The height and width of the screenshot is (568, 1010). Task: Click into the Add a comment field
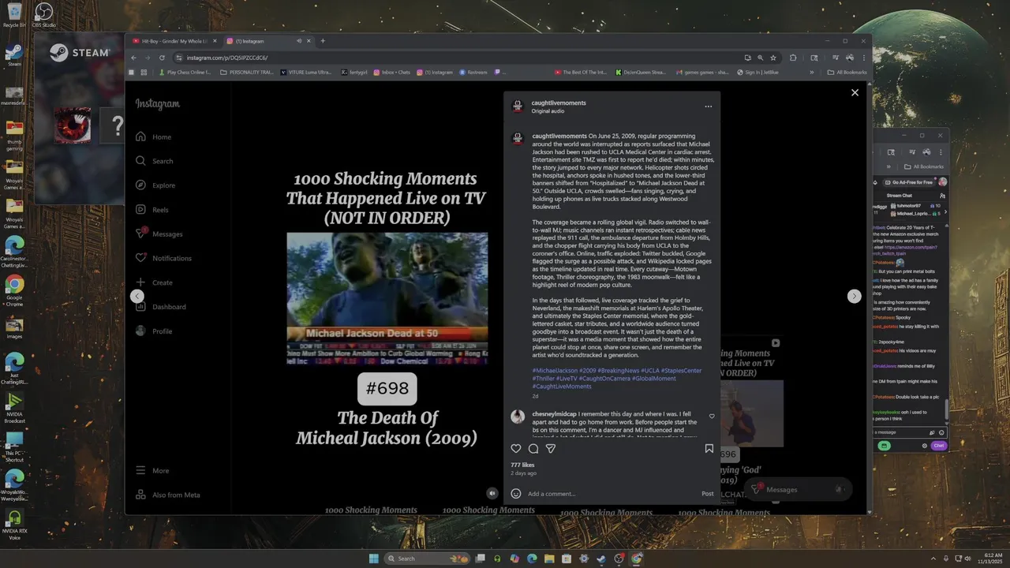pyautogui.click(x=612, y=494)
